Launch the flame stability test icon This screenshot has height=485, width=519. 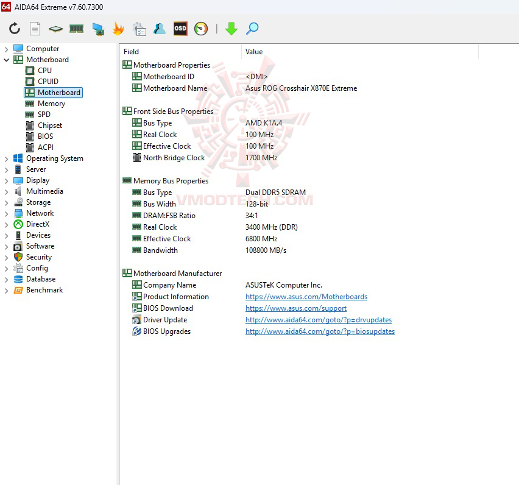click(118, 29)
